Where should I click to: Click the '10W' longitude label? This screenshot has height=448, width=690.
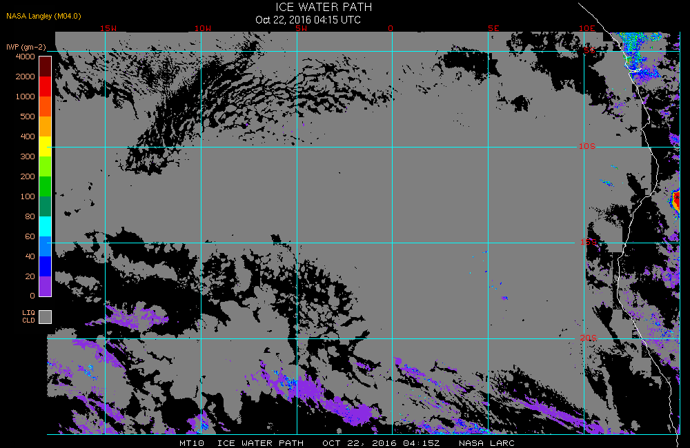click(203, 28)
